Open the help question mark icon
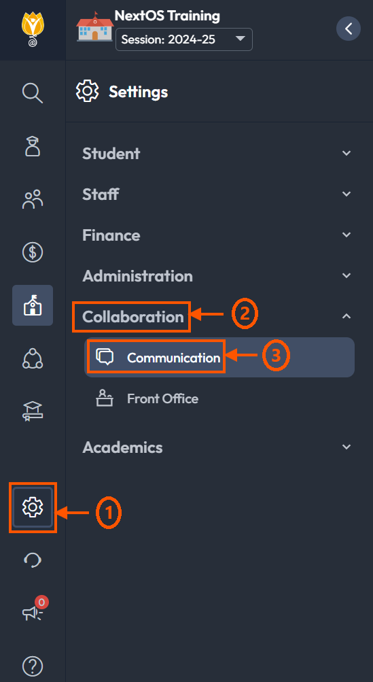373x682 pixels. [33, 666]
